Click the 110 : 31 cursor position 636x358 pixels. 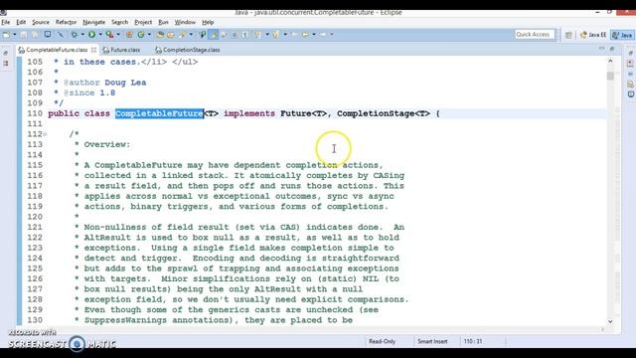473,341
